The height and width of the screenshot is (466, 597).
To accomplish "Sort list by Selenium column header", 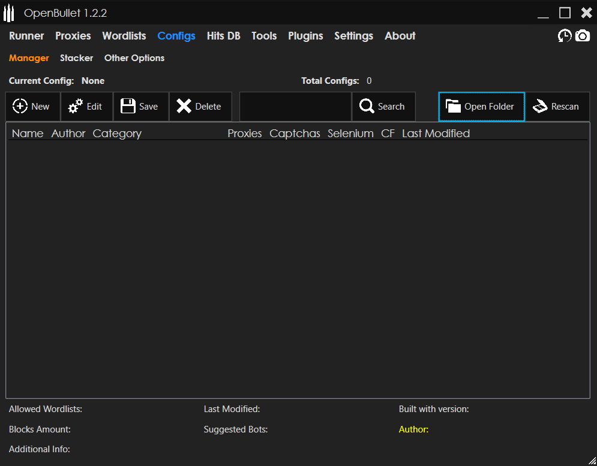I will [350, 134].
